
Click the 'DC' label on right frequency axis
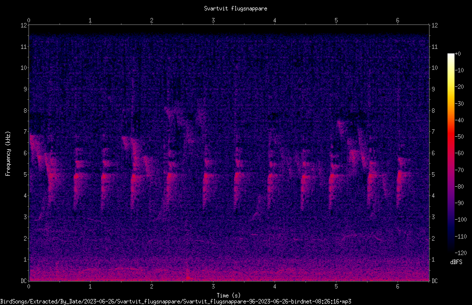pyautogui.click(x=434, y=281)
